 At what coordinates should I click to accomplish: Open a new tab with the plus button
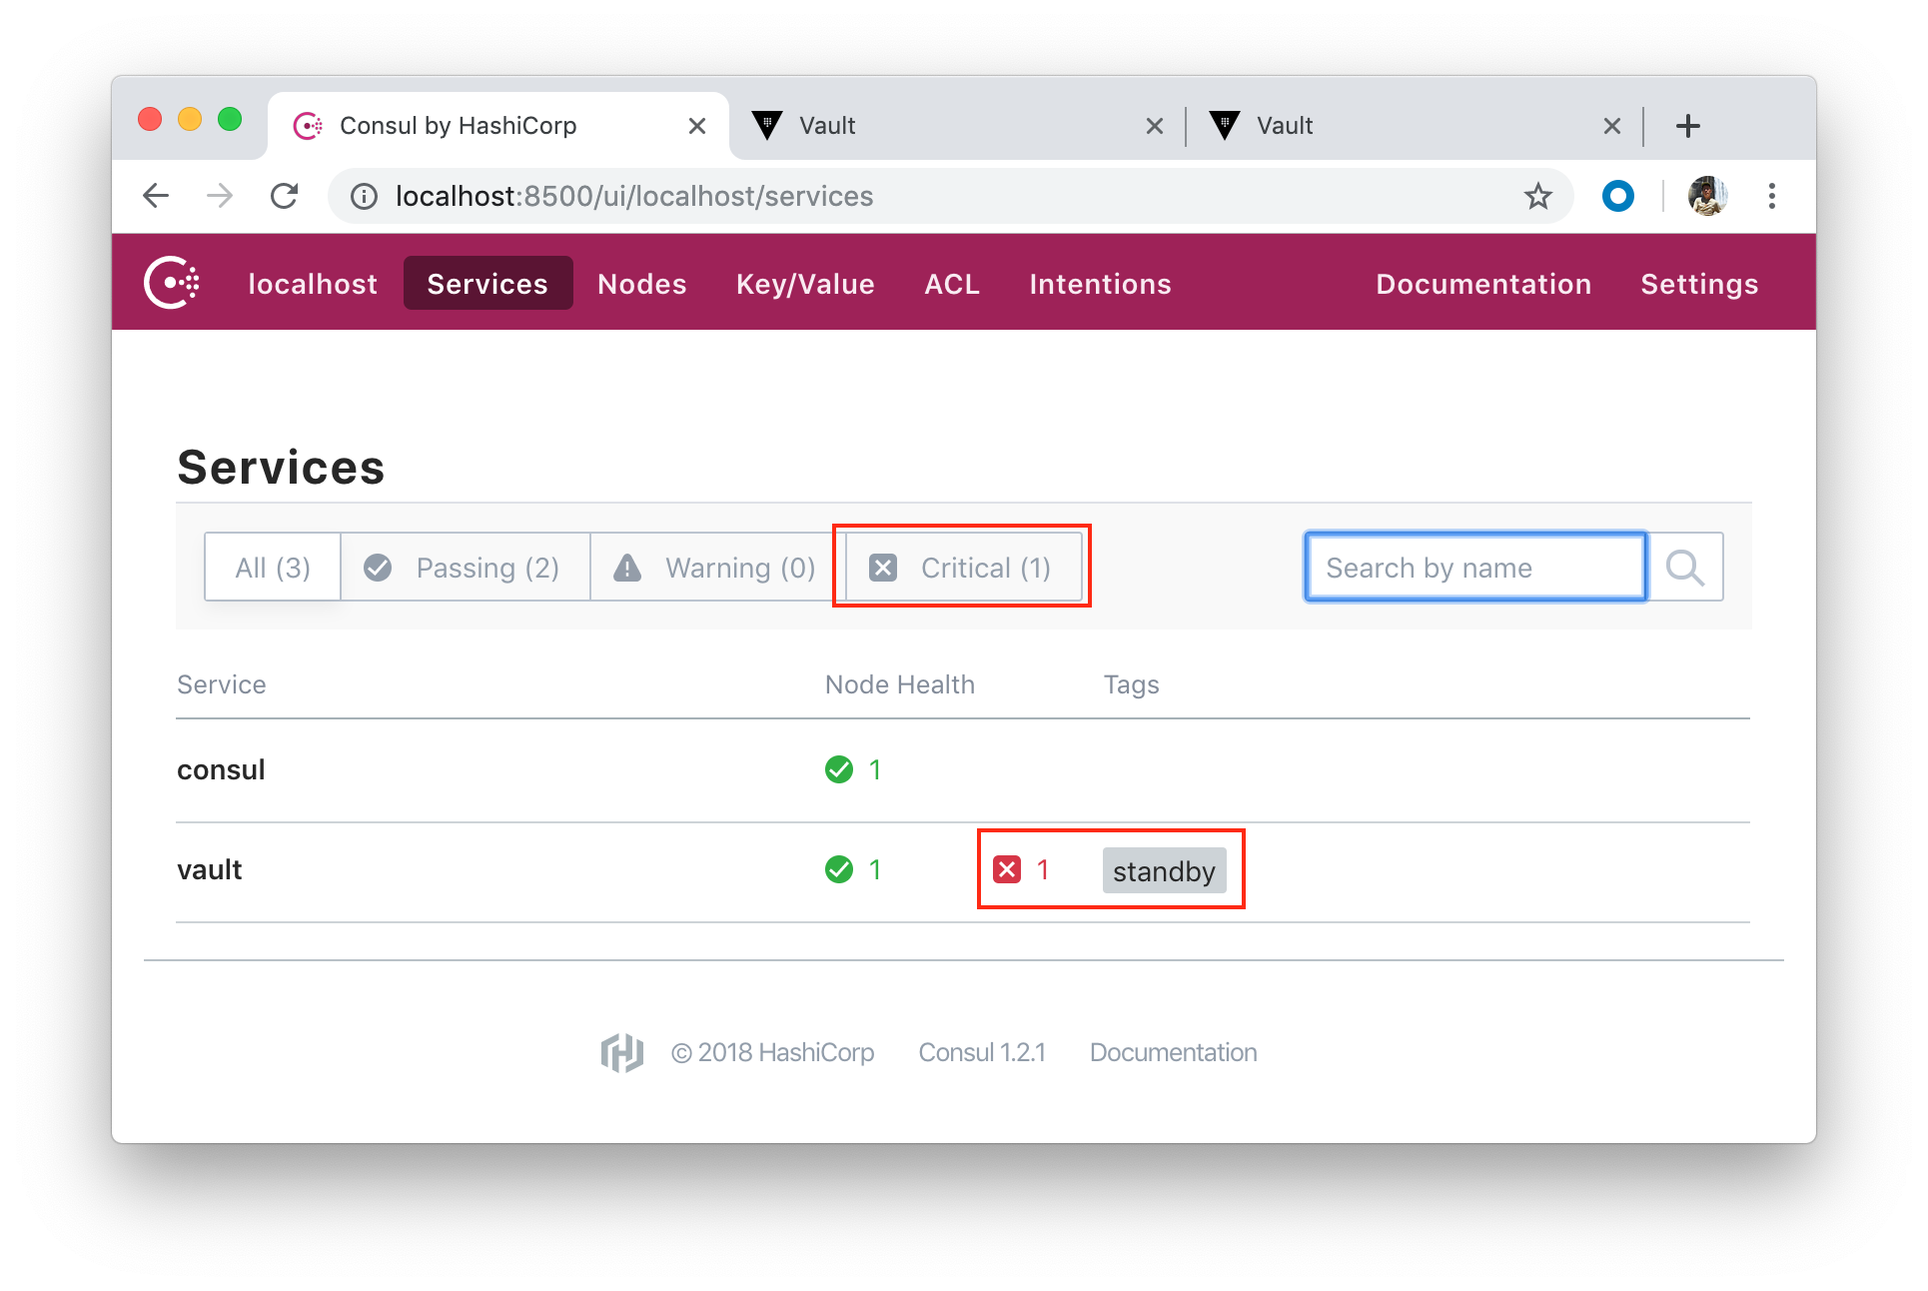click(1688, 126)
